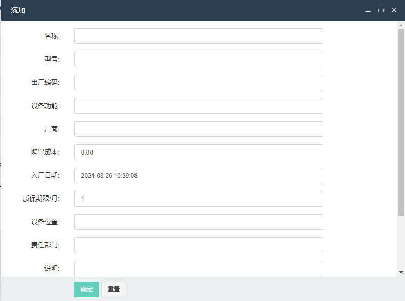Screen dimensions: 405x301
Task: Confirm with the 确定 button
Action: coord(86,289)
